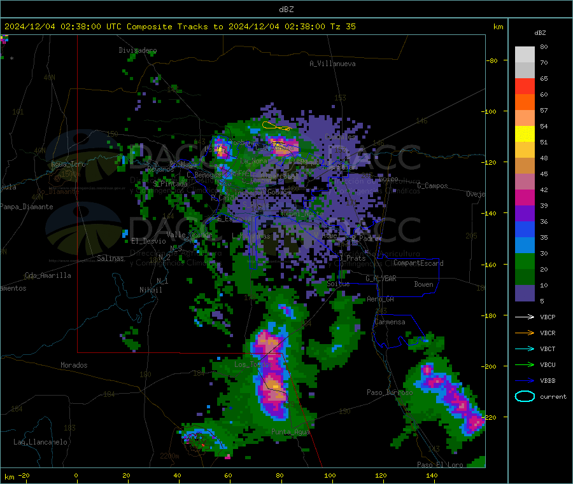Click the white VBCP arrow in legend

point(525,317)
